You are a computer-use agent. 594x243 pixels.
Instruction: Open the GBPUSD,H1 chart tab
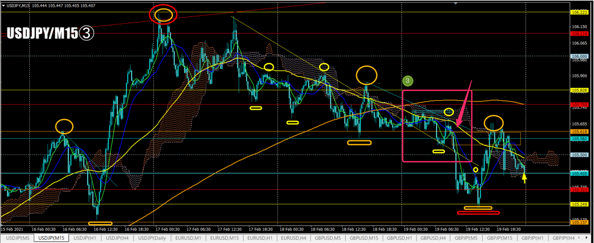[x=400, y=238]
